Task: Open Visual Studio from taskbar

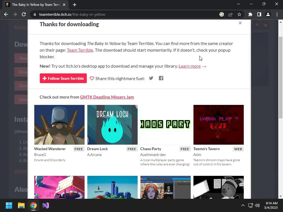Action: (46, 205)
